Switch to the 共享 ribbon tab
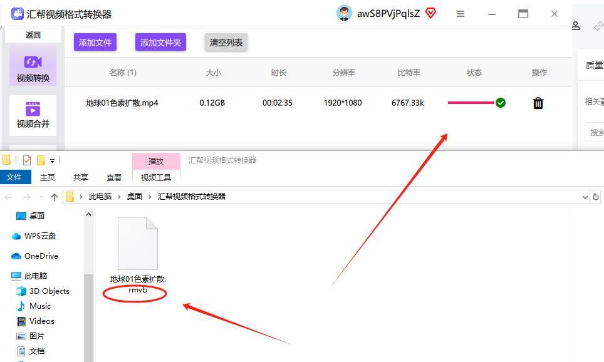 pyautogui.click(x=80, y=177)
